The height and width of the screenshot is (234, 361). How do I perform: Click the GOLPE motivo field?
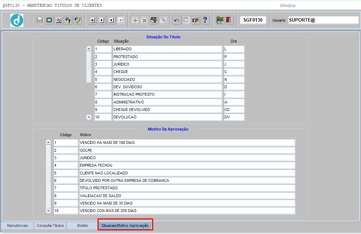coord(187,150)
